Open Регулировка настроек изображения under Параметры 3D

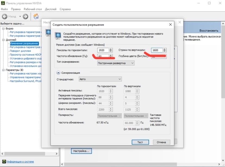[x=25, y=73]
